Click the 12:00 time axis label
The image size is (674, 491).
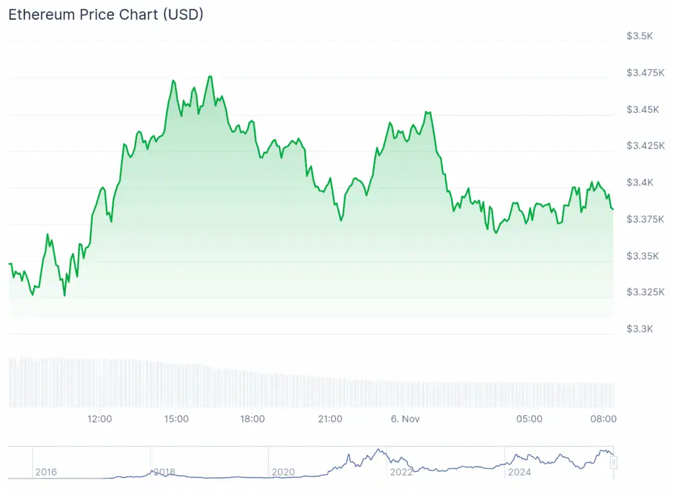point(100,419)
